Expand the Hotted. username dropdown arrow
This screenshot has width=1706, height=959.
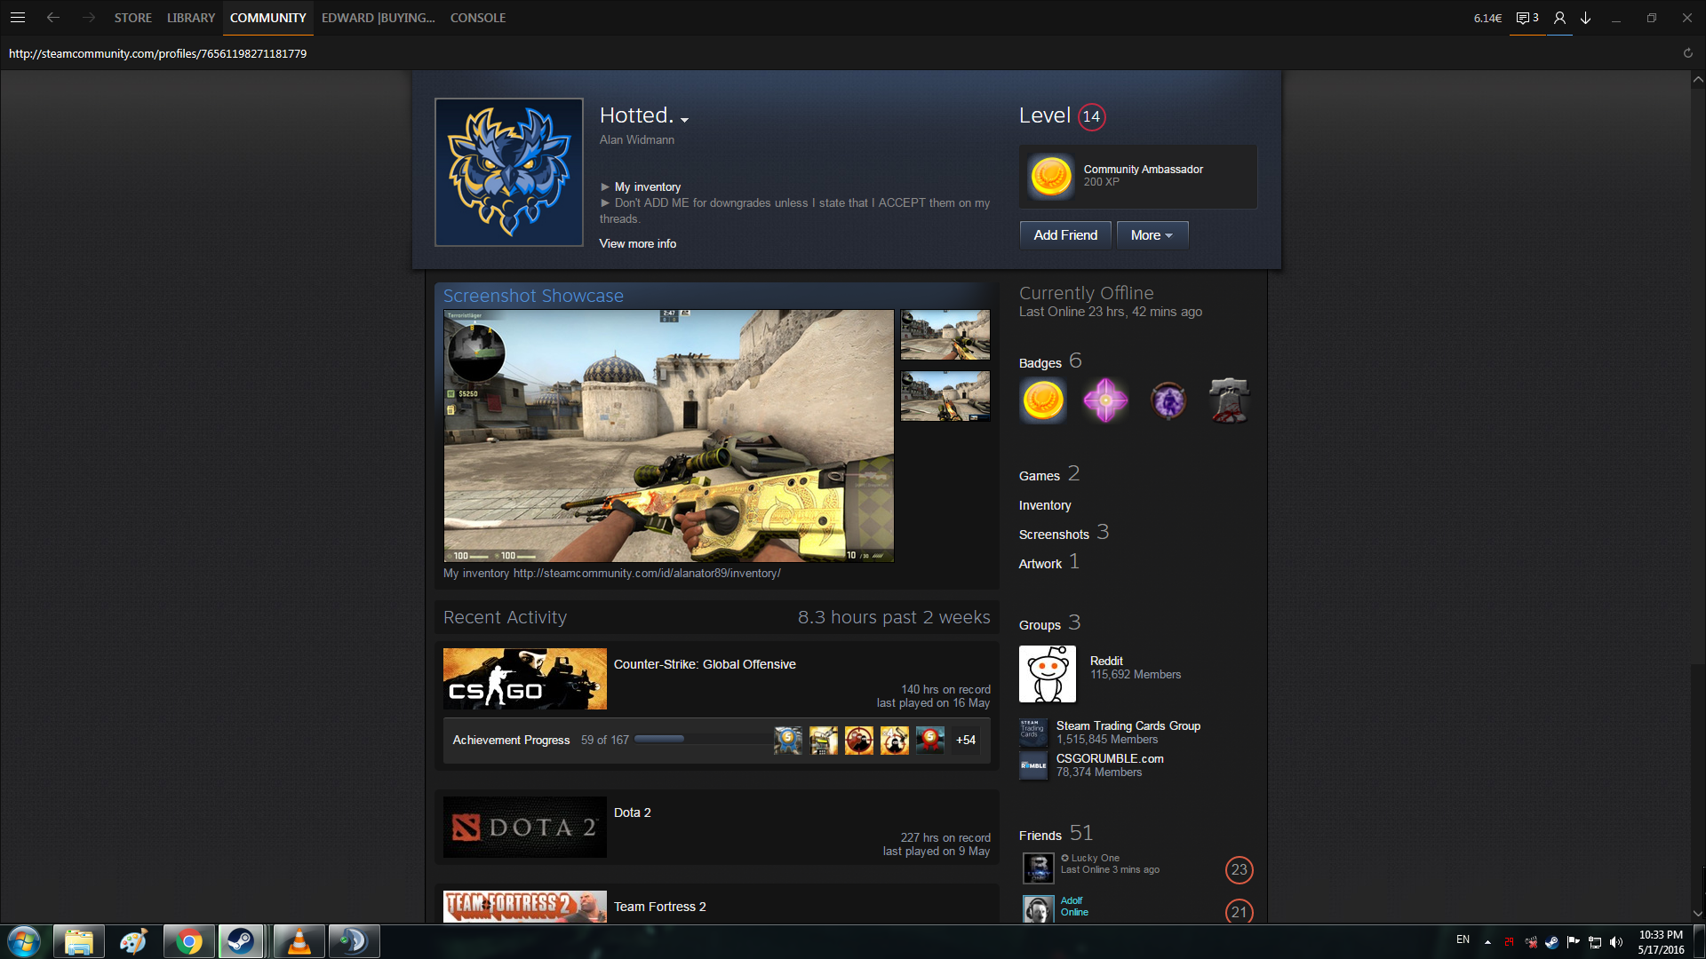[x=684, y=119]
